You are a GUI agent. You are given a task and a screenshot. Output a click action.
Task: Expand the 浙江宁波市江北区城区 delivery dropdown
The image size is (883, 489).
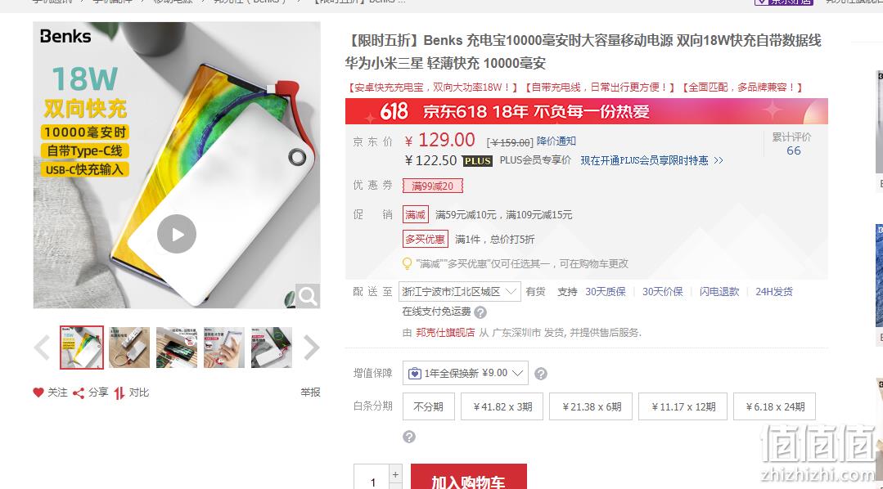coord(460,291)
